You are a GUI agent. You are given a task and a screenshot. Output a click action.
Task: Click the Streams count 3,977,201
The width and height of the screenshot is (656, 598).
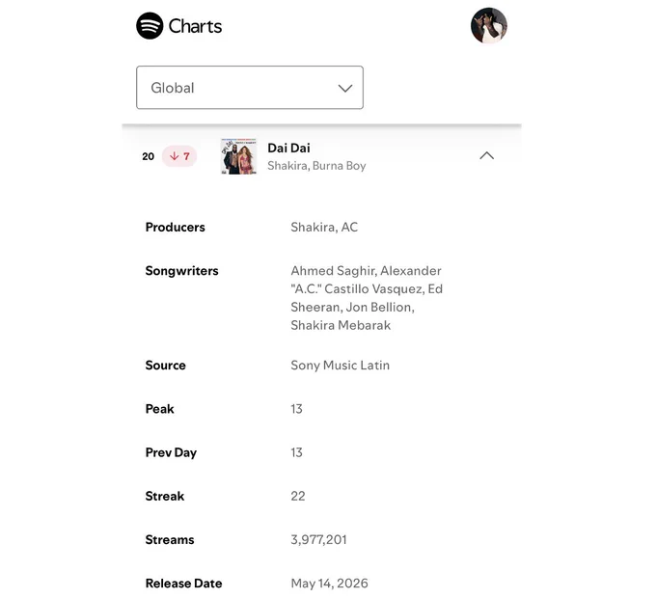(318, 539)
